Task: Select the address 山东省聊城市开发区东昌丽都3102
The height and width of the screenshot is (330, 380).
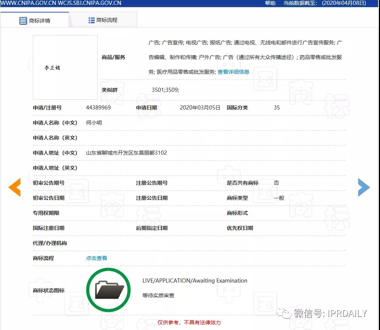Action: tap(127, 153)
